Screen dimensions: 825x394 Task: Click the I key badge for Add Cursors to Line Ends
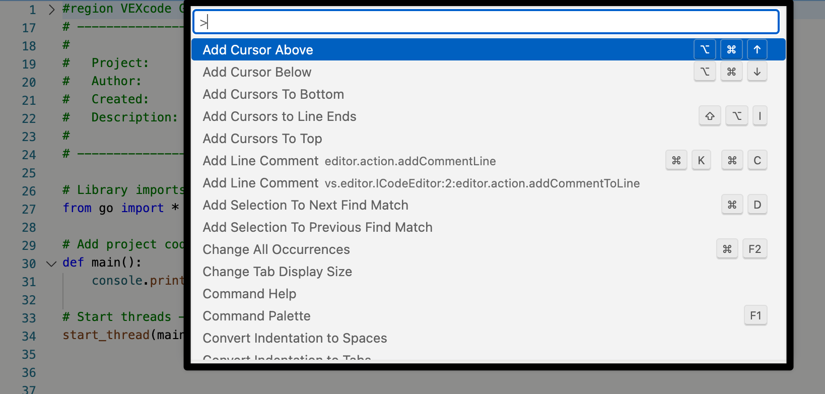tap(760, 115)
